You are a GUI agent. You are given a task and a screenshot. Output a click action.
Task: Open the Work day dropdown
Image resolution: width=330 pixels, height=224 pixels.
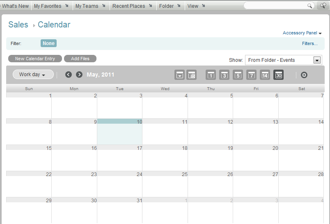pos(33,75)
